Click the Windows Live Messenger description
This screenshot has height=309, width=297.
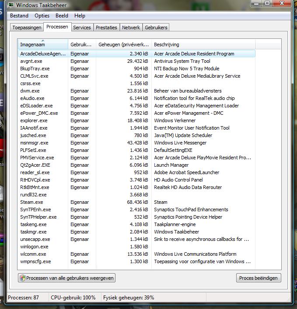coord(180,143)
